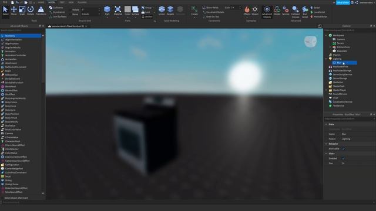Viewport: 376px width, 211px height.
Task: Insert a Spawn location
Action: [255, 11]
